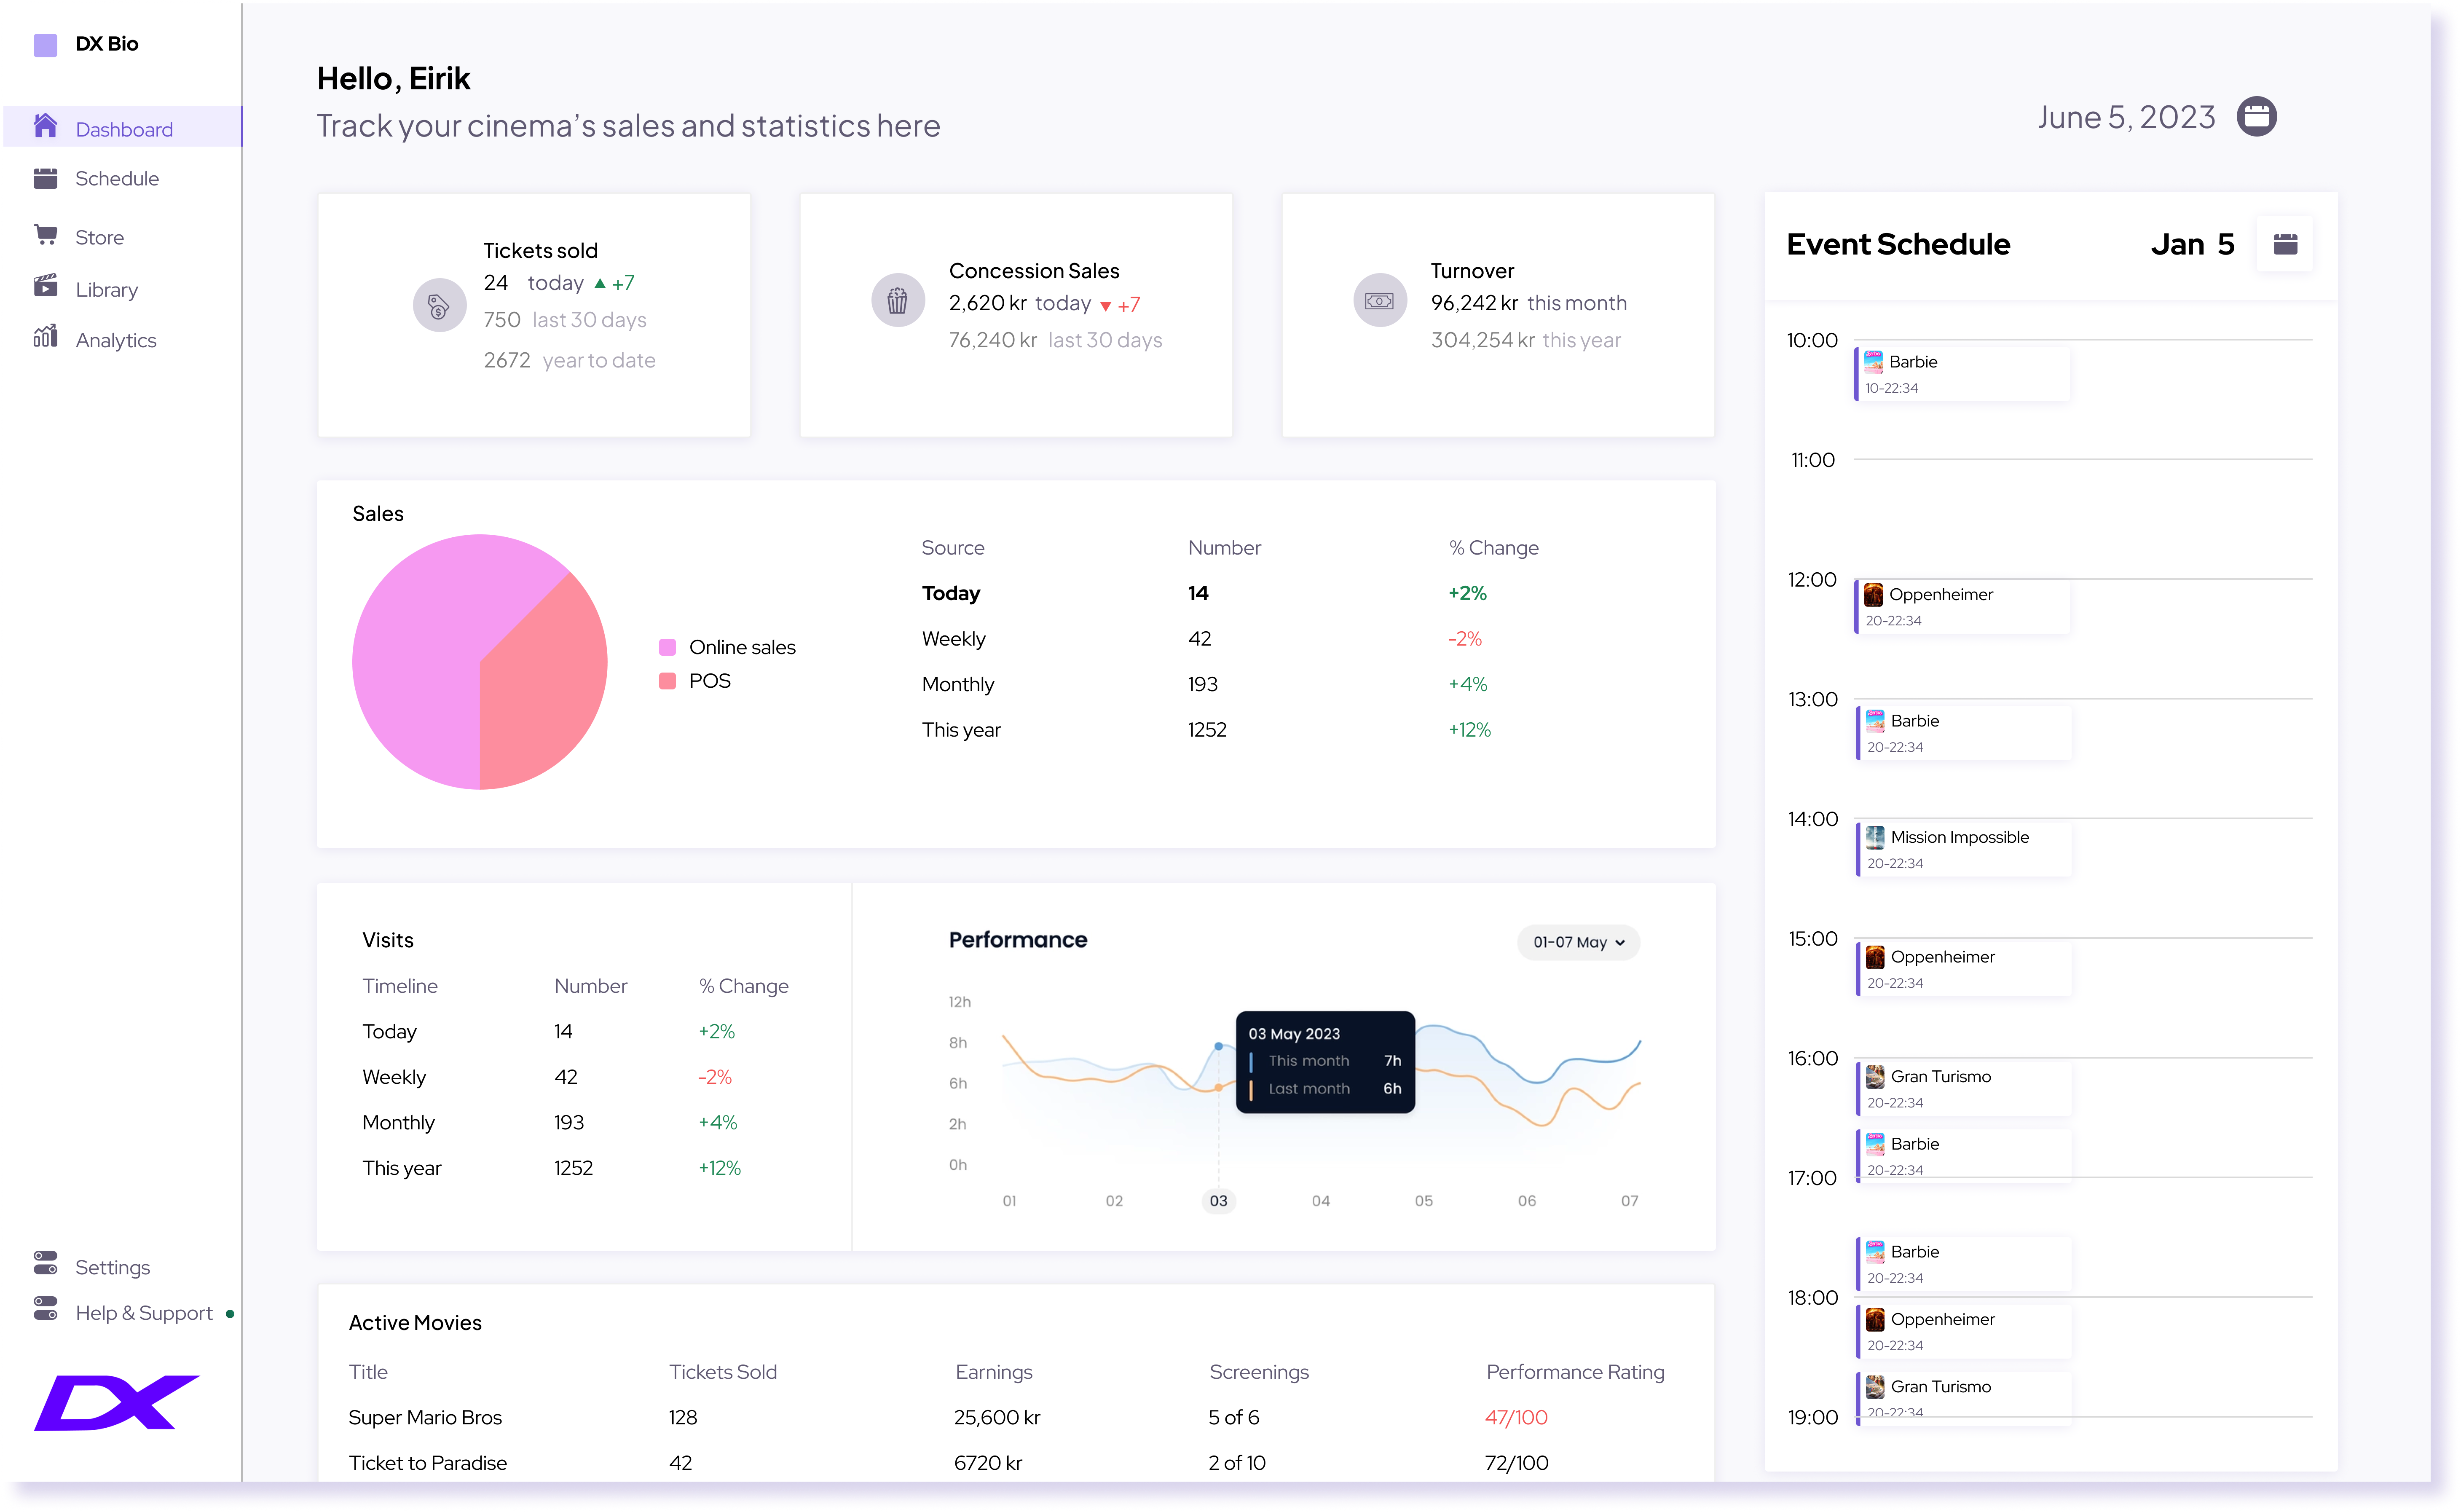The width and height of the screenshot is (2461, 1512).
Task: Click the Help & Support toggle icon
Action: click(45, 1308)
